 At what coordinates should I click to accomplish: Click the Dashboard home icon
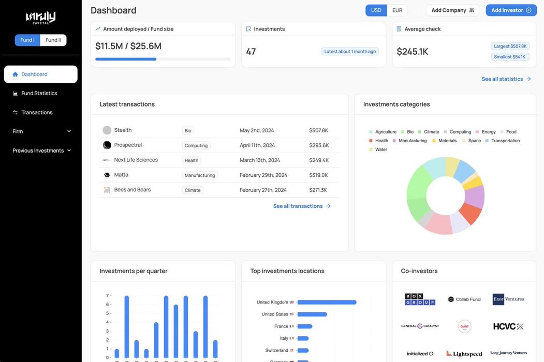(15, 74)
